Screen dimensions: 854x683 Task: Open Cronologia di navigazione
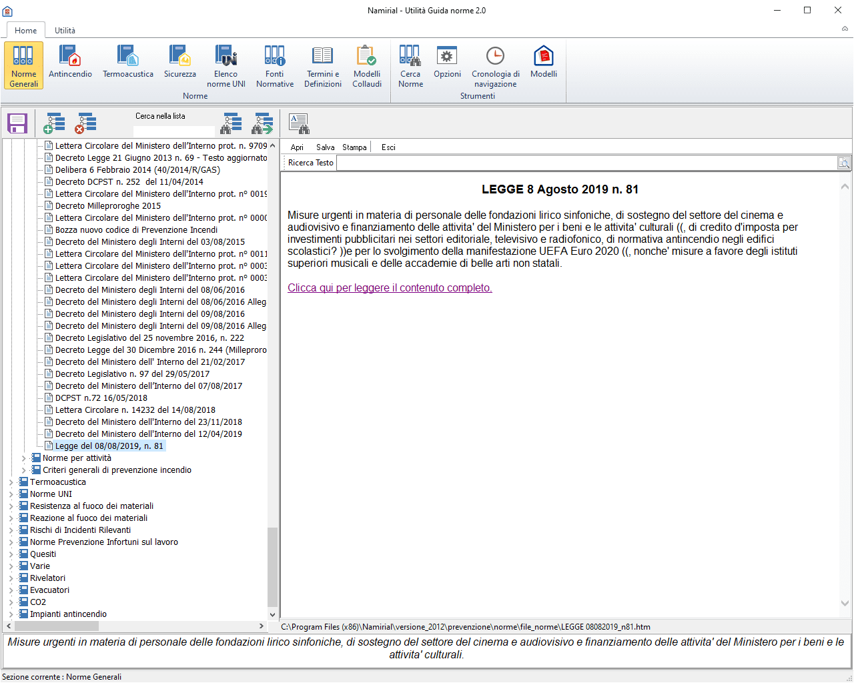pyautogui.click(x=496, y=65)
